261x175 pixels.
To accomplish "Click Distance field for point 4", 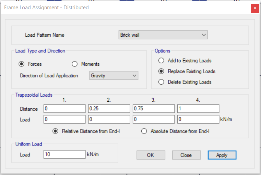I will (x=198, y=109).
